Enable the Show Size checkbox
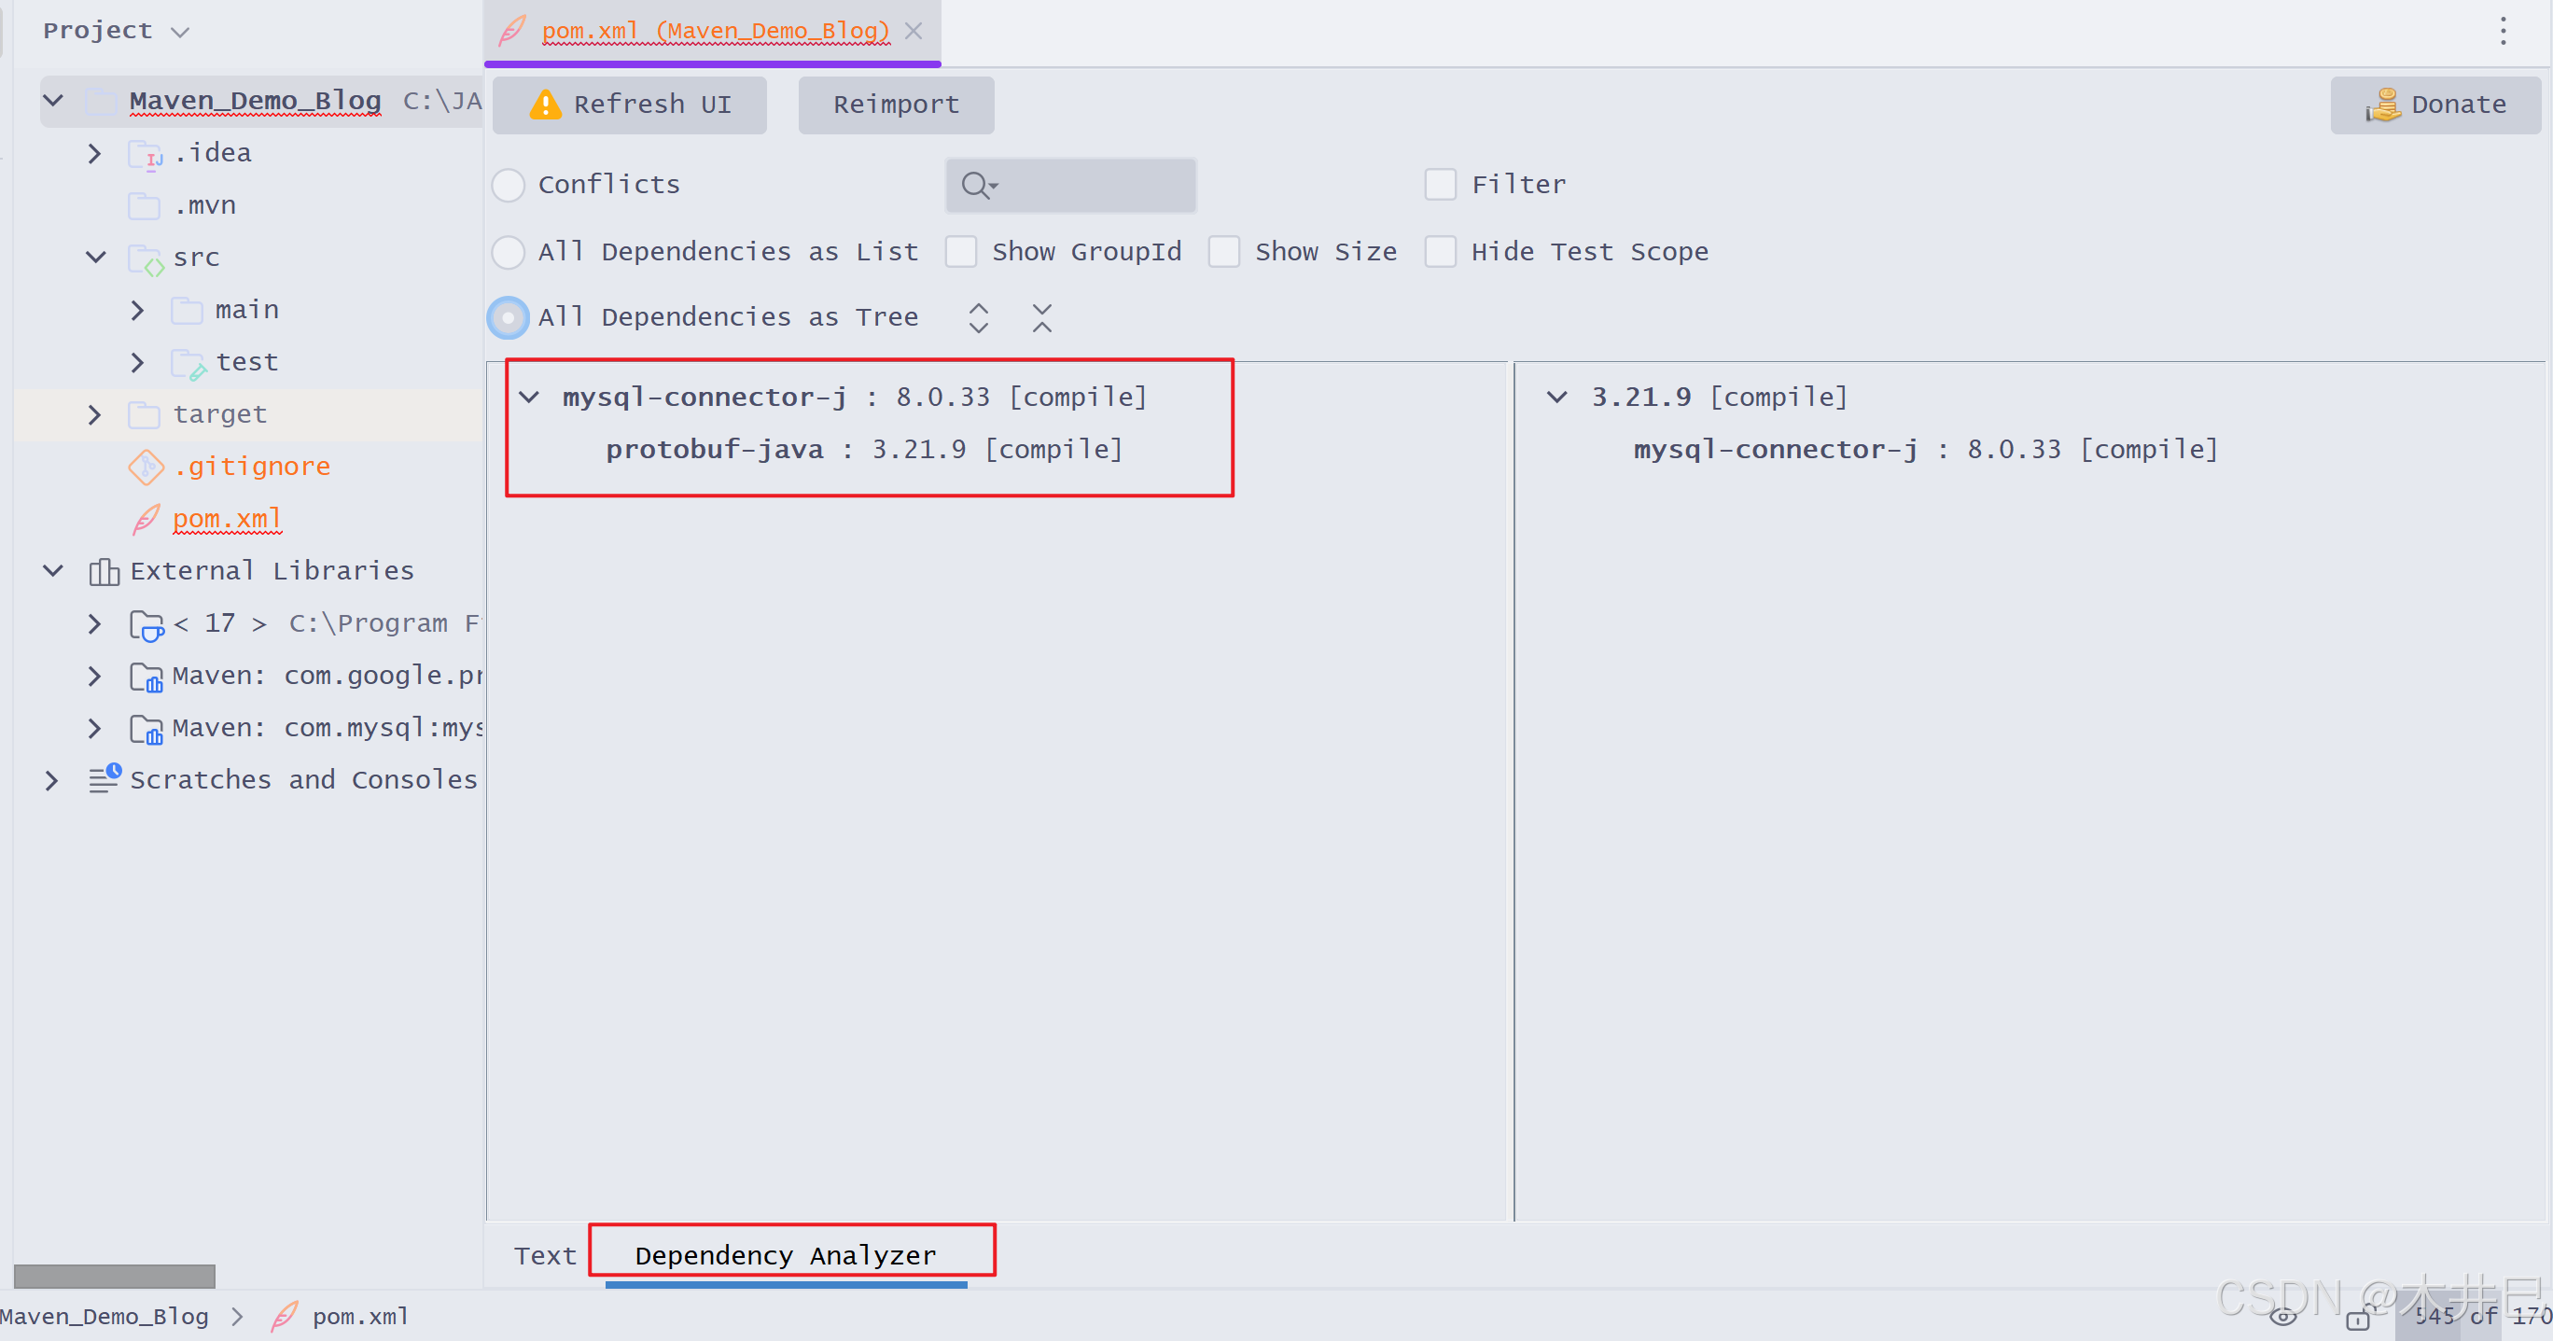The image size is (2553, 1341). coord(1224,252)
